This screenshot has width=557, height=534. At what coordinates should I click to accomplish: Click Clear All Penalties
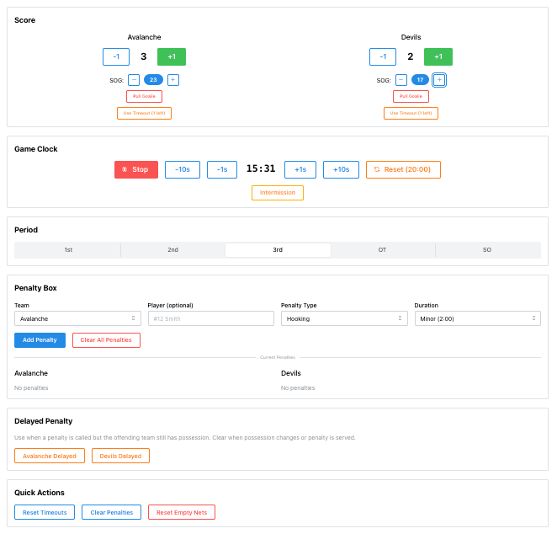tap(106, 340)
